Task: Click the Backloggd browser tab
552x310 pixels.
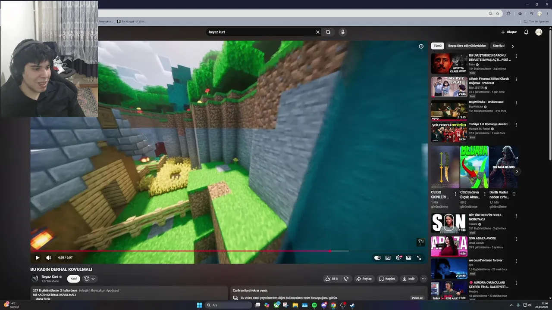Action: point(131,21)
